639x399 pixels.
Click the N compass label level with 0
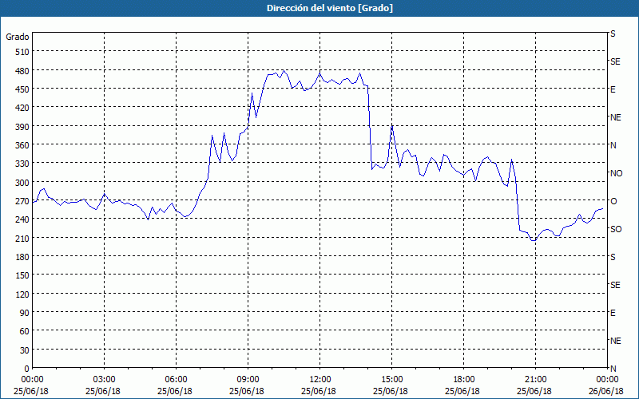613,369
